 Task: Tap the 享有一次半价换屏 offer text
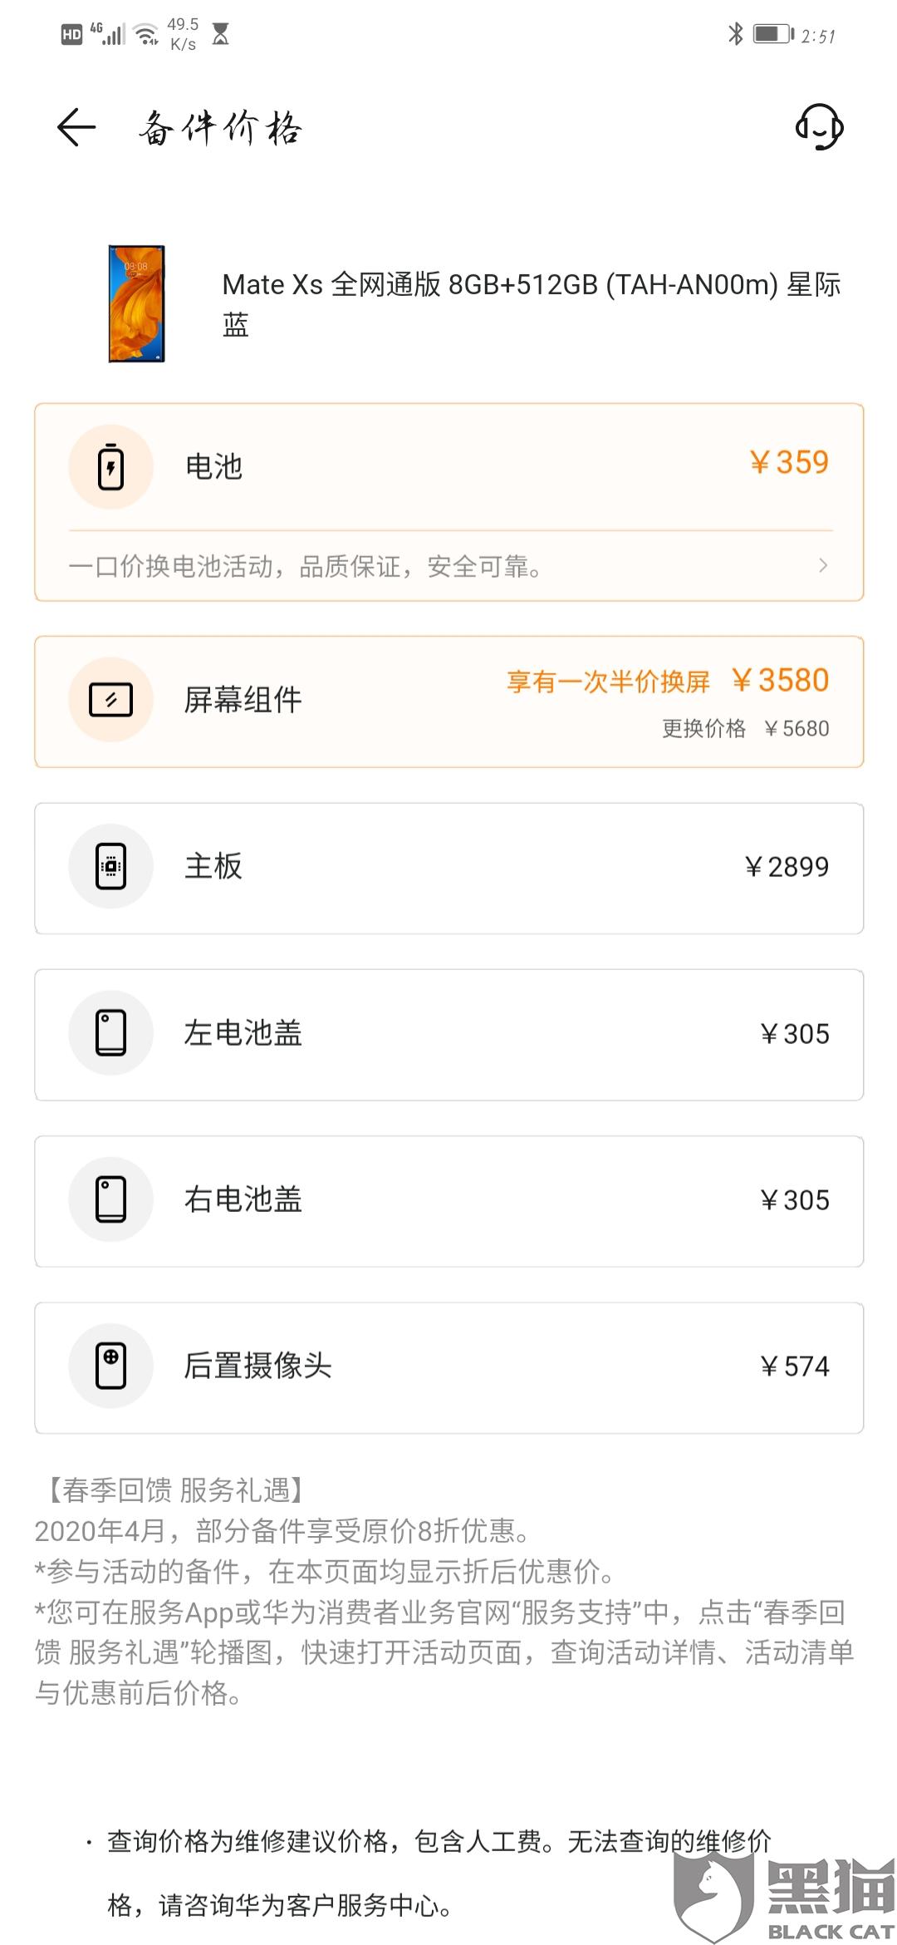608,682
